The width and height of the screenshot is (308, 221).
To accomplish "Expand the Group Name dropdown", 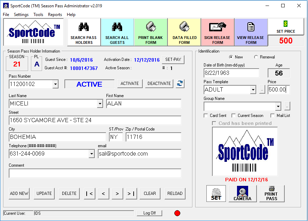I will click(278, 106).
